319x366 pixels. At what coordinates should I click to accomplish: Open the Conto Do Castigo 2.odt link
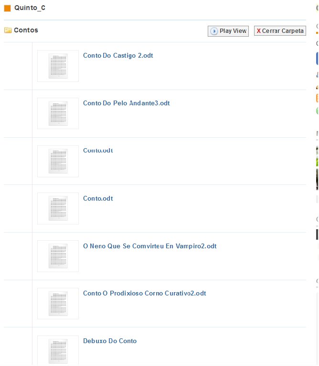click(x=118, y=56)
